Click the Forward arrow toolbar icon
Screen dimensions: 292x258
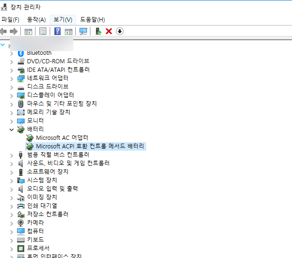(14, 31)
